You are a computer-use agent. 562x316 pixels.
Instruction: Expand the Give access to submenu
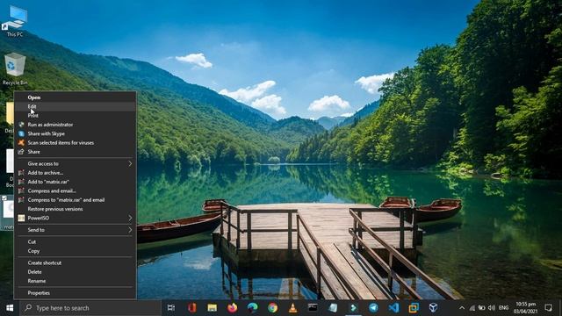[76, 163]
